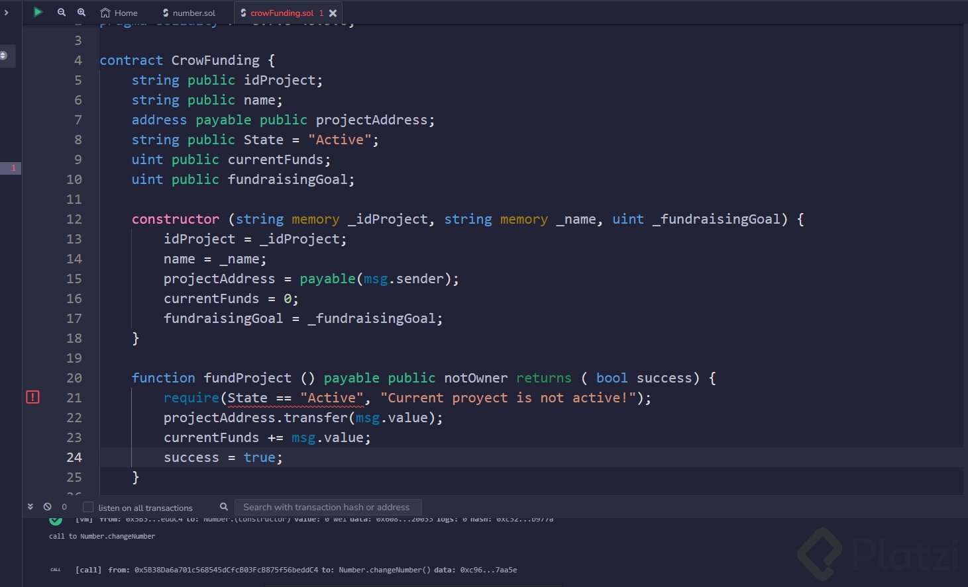Click 'currentFunds += msg.value;' line
Viewport: 968px width, 587px height.
(x=268, y=437)
